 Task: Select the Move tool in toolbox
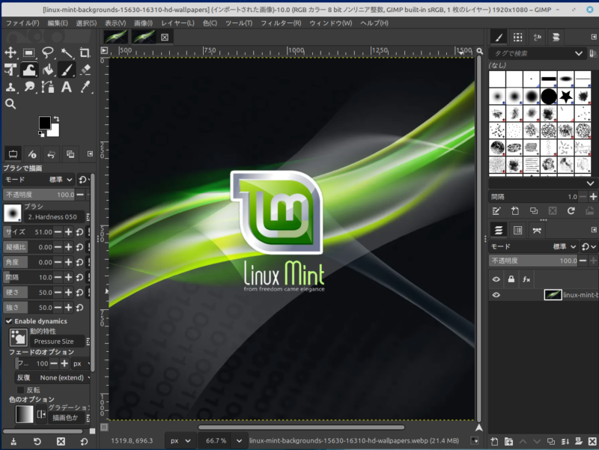10,52
